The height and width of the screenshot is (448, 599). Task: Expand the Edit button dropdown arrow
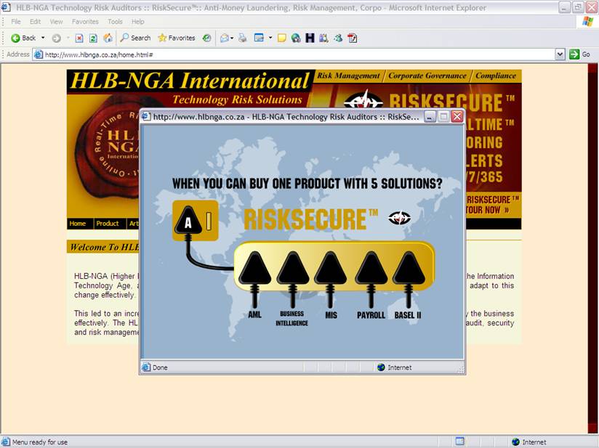click(270, 38)
